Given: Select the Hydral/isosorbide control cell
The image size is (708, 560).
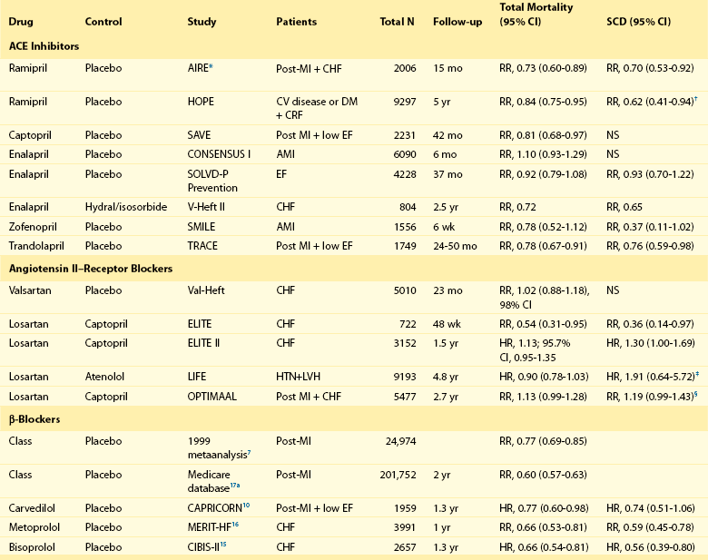Looking at the screenshot, I should (125, 208).
